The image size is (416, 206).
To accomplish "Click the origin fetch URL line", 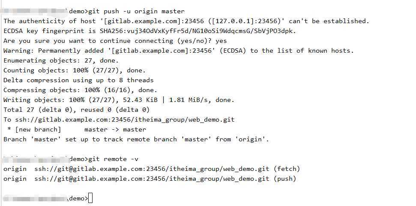I will 152,169.
